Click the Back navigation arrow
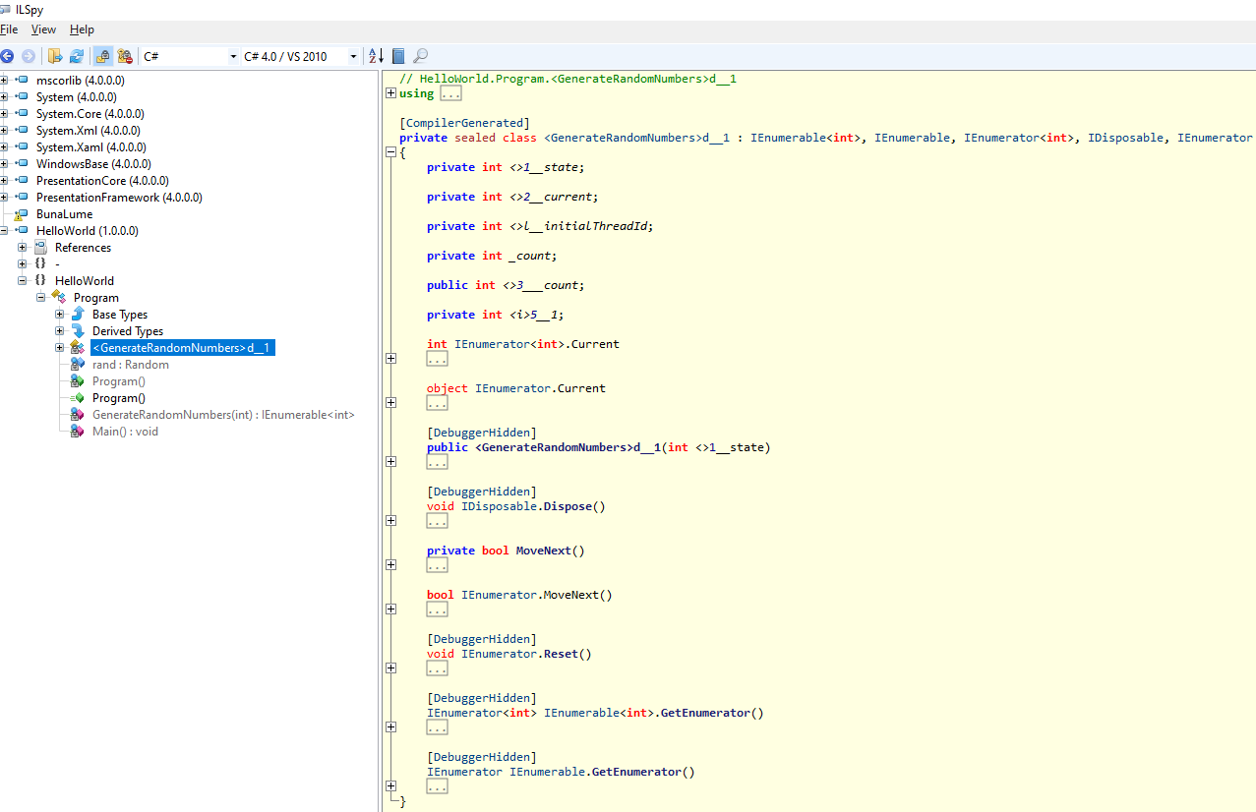Screen dimensions: 1256x812 click(x=7, y=56)
